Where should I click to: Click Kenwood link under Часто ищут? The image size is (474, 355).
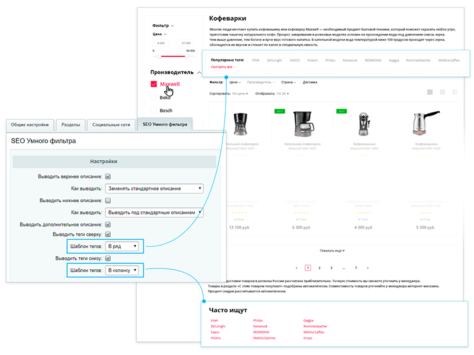coord(260,327)
